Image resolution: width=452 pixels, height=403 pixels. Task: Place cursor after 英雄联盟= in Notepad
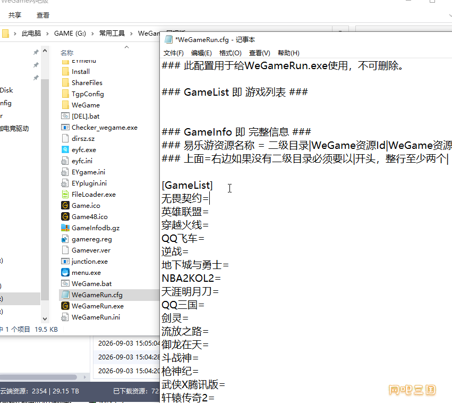(x=209, y=212)
